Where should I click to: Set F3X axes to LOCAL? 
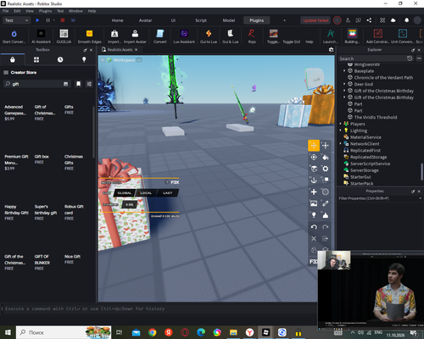(x=146, y=193)
